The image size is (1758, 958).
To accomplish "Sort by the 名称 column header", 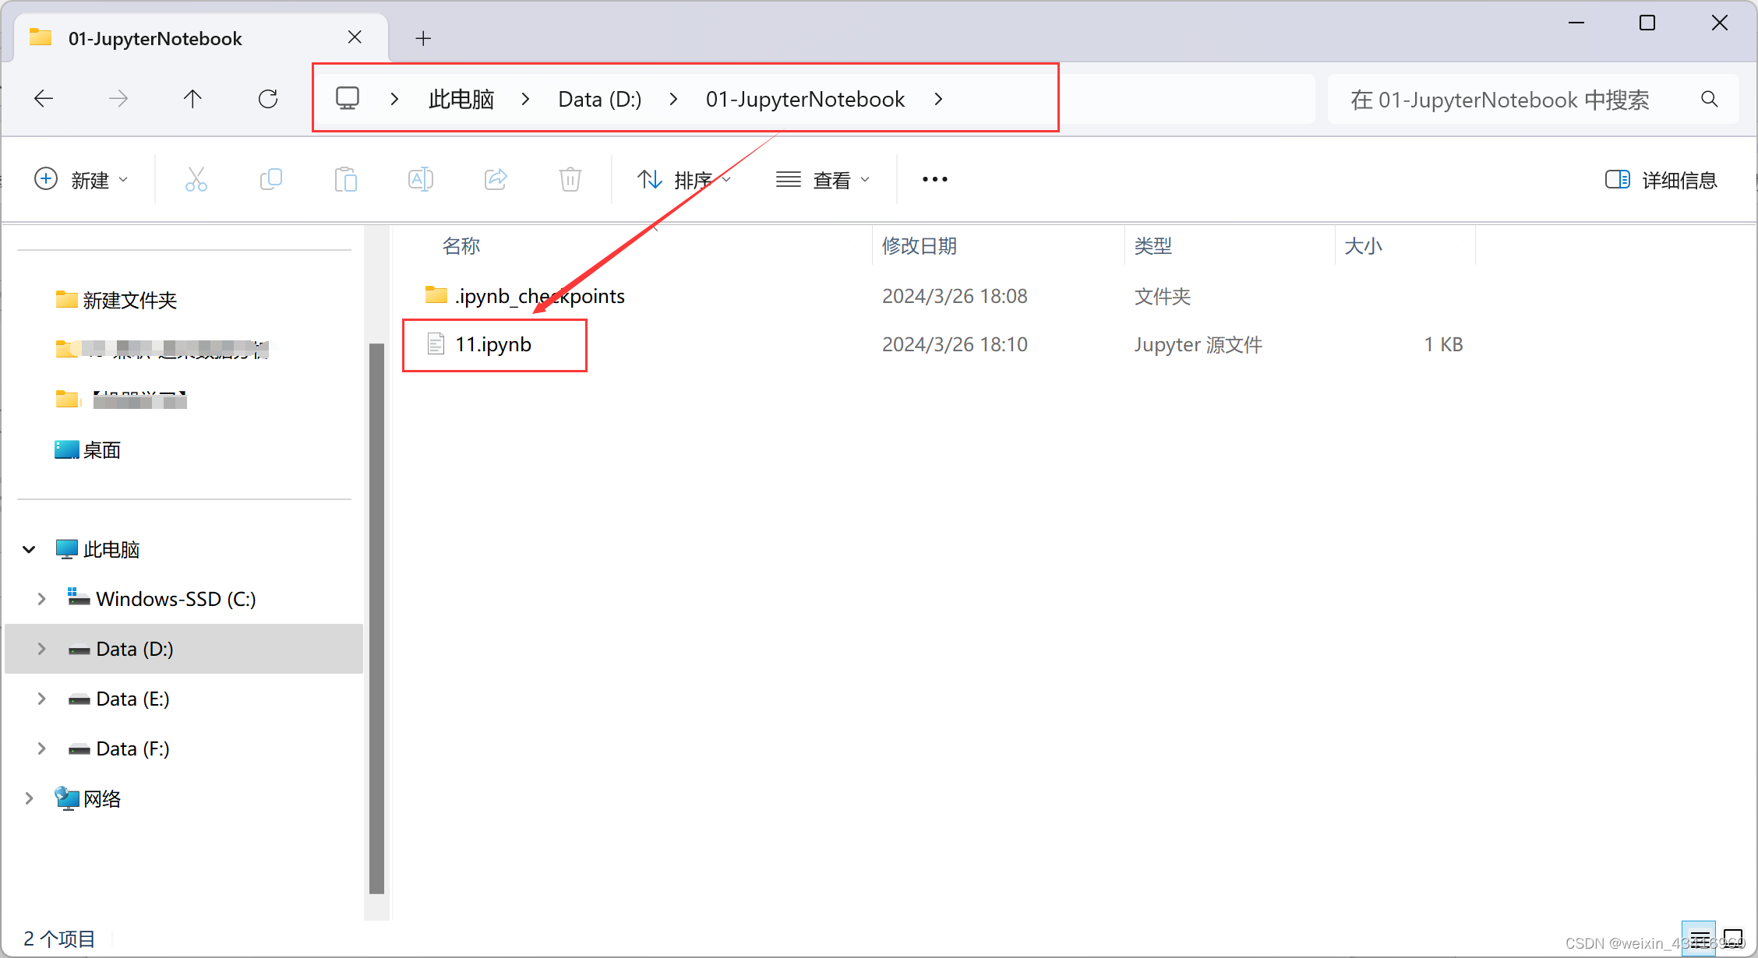I will 461,246.
